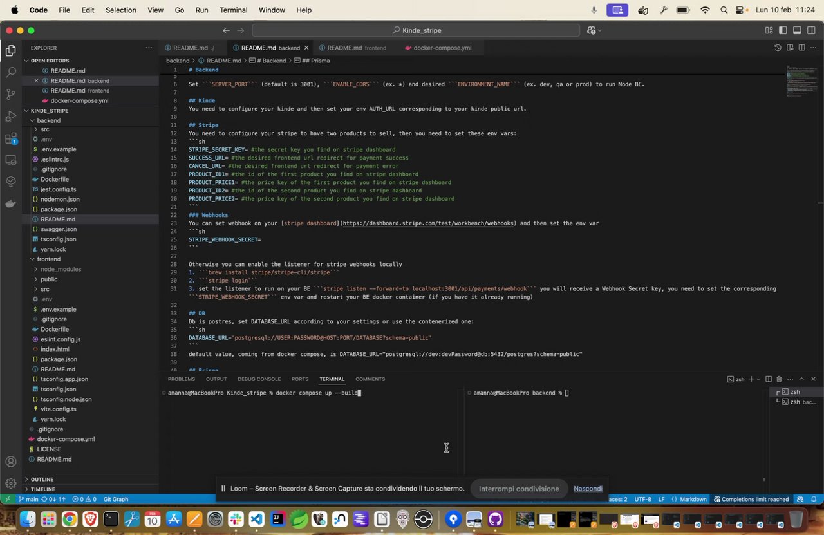Switch to the Problems panel tab

[x=182, y=379]
